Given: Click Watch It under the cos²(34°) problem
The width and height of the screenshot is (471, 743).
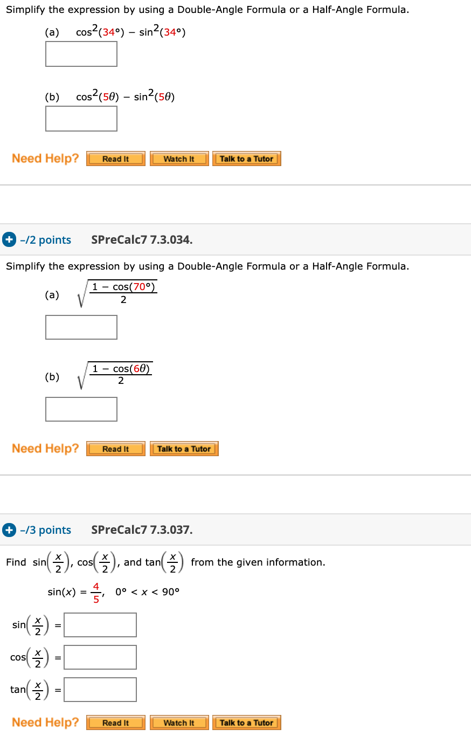Looking at the screenshot, I should click(x=179, y=159).
